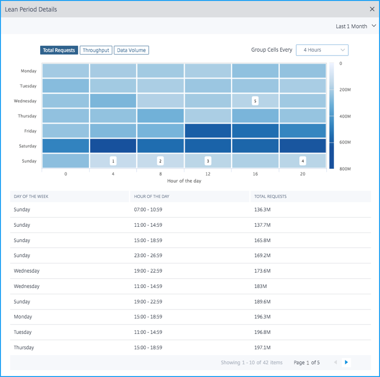Select the 173.6M total requests value

[x=262, y=271]
